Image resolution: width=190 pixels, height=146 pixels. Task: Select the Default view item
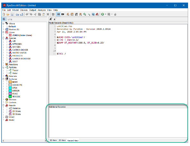point(12,27)
